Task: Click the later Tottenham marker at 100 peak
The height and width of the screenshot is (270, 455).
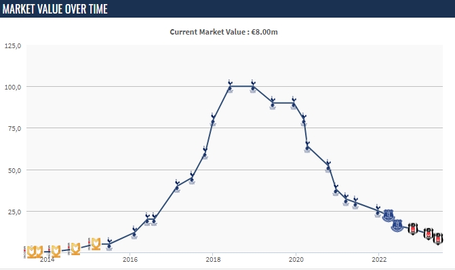Action: pos(253,86)
